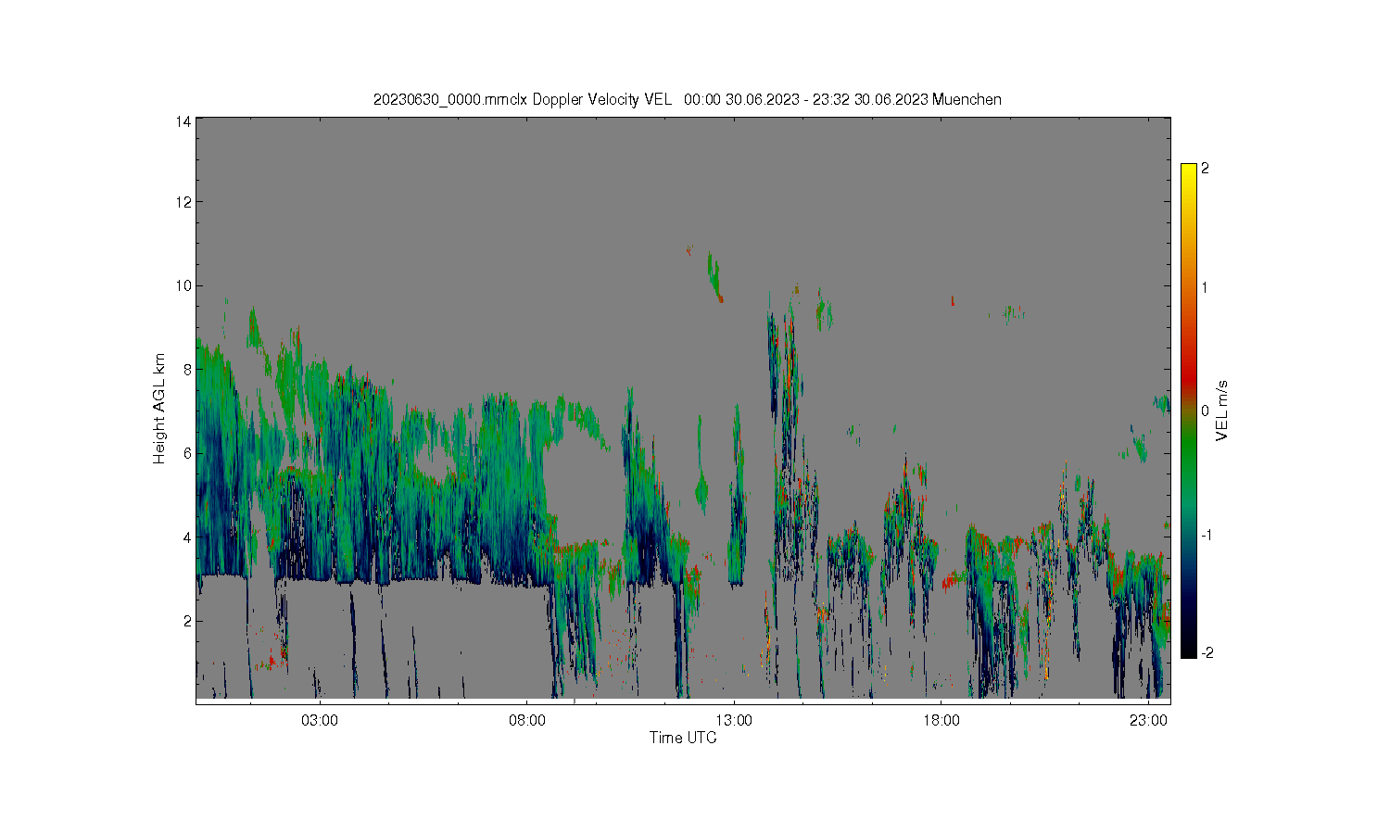The width and height of the screenshot is (1390, 834).
Task: Click the height tick label 14
Action: (x=183, y=121)
